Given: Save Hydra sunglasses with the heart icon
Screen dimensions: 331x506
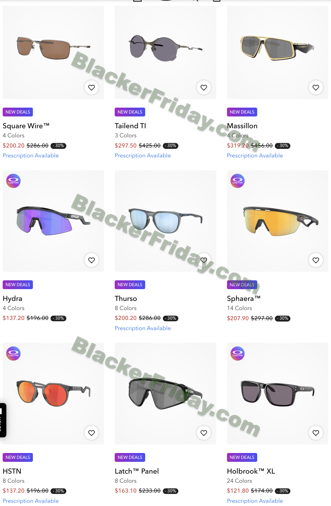Looking at the screenshot, I should [91, 260].
